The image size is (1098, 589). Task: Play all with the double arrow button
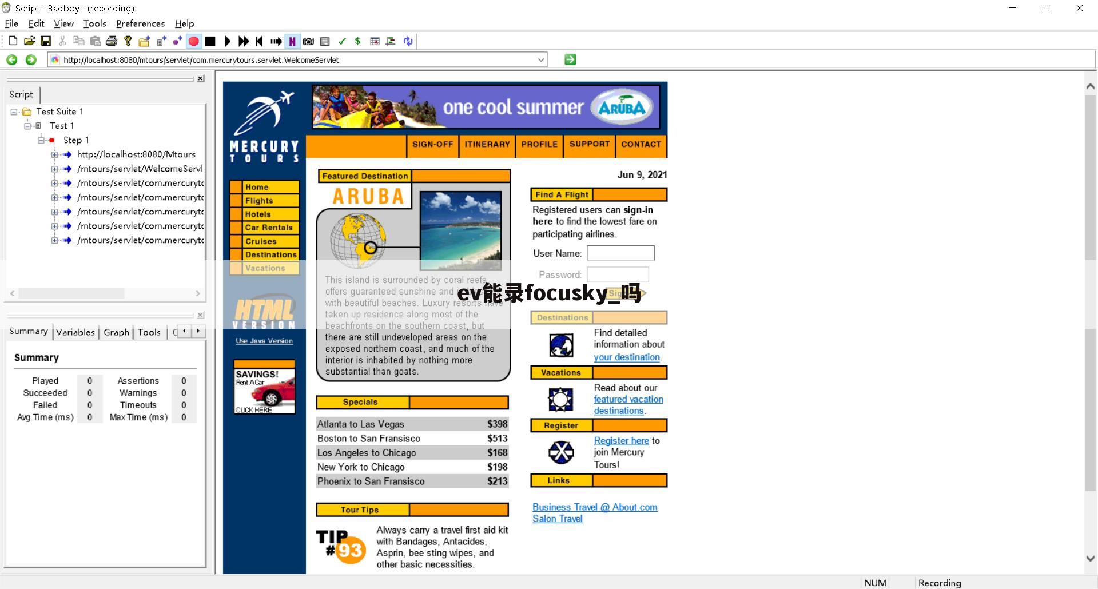(x=244, y=41)
